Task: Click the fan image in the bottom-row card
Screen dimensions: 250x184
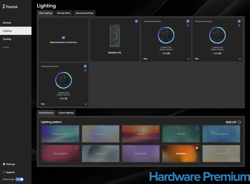Action: point(63,80)
